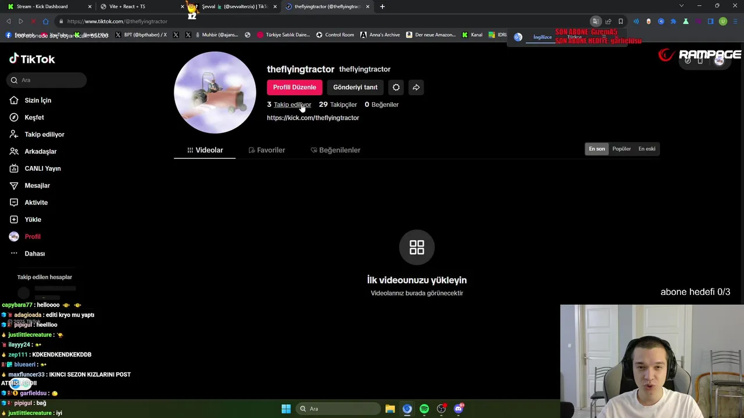Switch to Videolar tab

(x=205, y=150)
